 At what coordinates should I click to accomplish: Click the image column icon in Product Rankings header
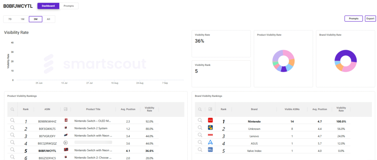66,109
